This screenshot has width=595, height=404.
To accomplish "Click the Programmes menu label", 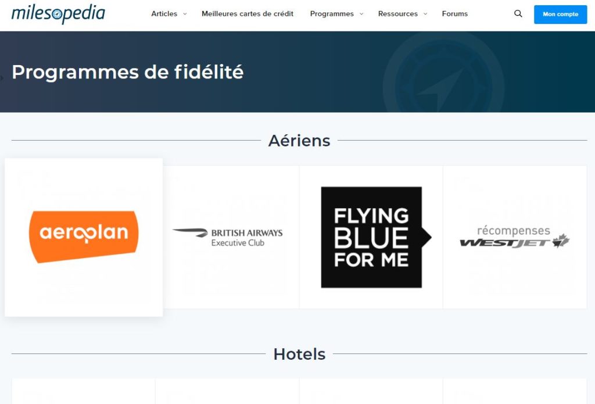I will tap(332, 14).
